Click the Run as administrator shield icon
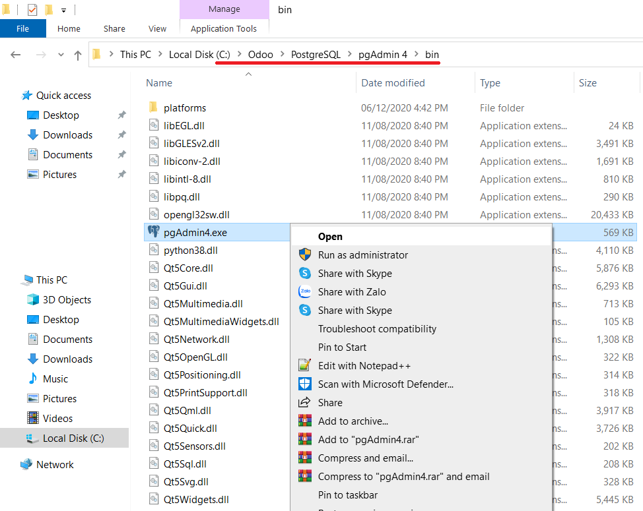The image size is (643, 511). click(x=305, y=255)
